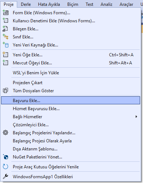Click the Shift+Alt+A shortcut text
This screenshot has height=183, width=143.
coord(120,63)
